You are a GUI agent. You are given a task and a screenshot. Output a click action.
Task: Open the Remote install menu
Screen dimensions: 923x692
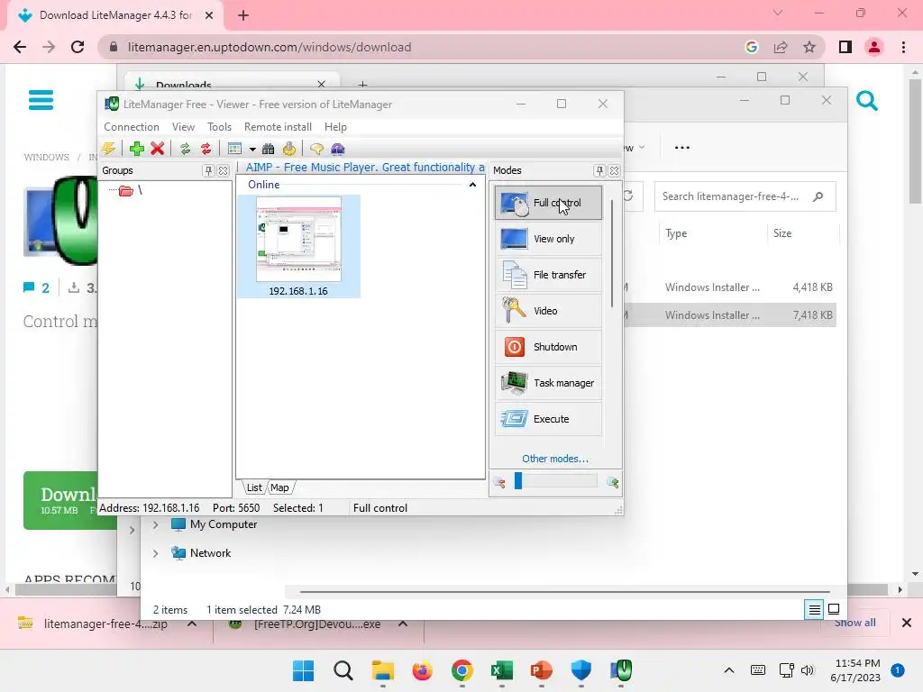(278, 127)
